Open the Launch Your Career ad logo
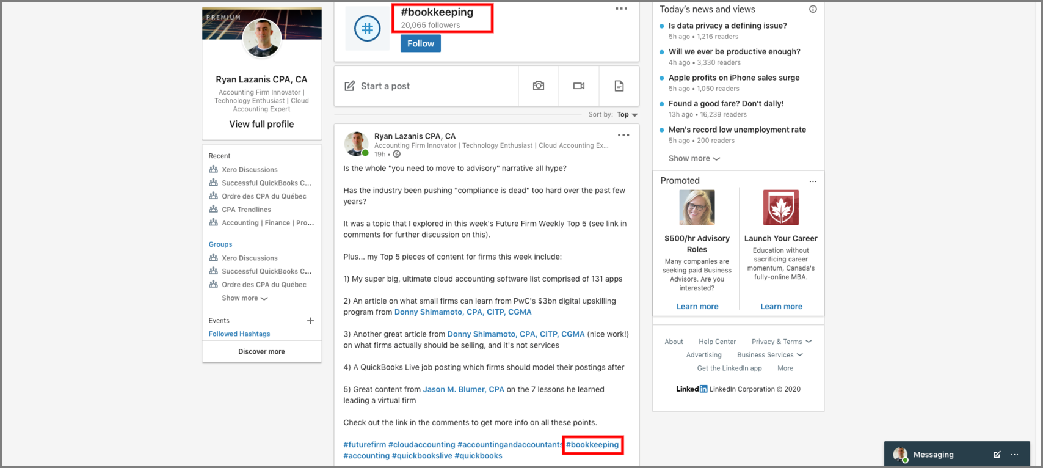Viewport: 1043px width, 468px height. [781, 207]
